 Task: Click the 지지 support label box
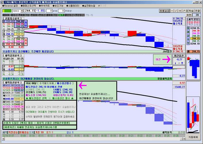tap(26, 42)
